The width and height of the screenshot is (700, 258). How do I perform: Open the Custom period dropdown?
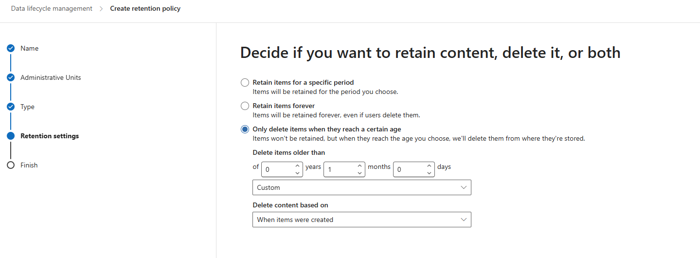[361, 187]
